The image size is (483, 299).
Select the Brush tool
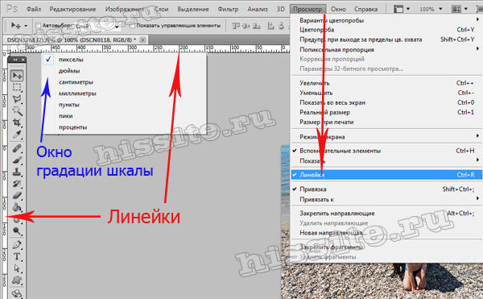(x=17, y=160)
